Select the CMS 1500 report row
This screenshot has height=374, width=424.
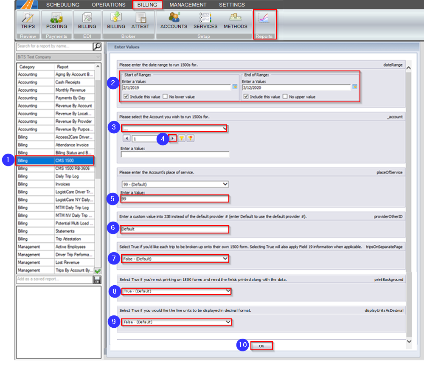point(56,160)
